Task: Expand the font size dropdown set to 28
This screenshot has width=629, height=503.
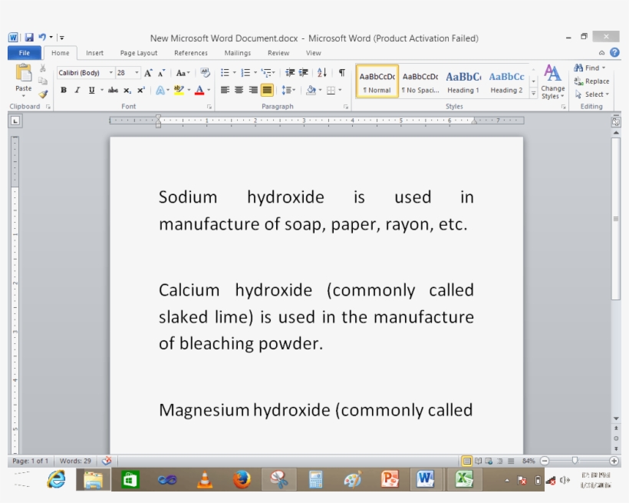Action: [135, 72]
